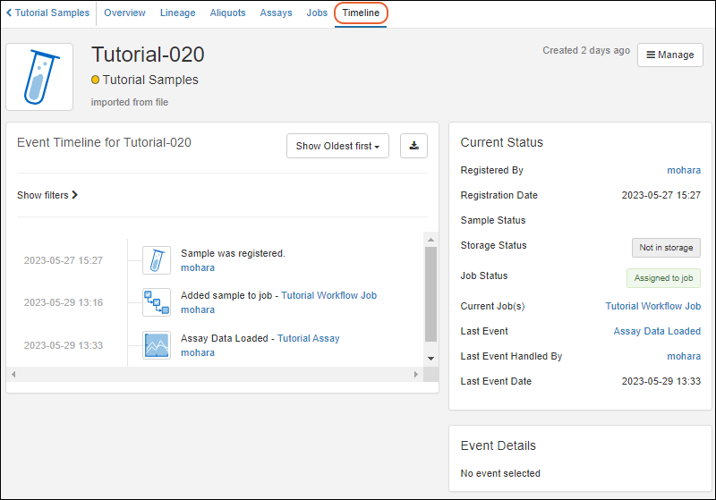716x500 pixels.
Task: Click the sample registered test tube icon
Action: coord(156,260)
